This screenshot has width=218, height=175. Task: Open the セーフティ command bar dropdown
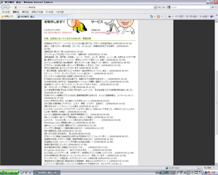click(x=192, y=16)
